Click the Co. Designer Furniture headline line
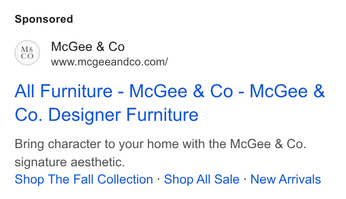This screenshot has width=346, height=199. [107, 114]
